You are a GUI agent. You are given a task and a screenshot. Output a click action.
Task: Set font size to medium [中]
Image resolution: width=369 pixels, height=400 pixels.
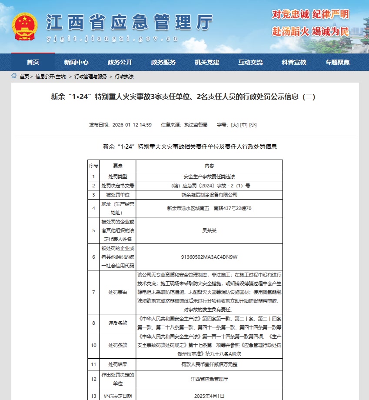[244, 125]
